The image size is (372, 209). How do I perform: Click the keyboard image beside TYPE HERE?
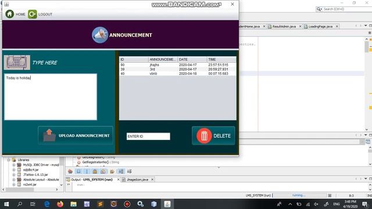click(x=17, y=63)
